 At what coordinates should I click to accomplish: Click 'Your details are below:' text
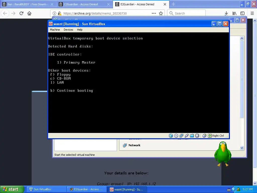126,173
